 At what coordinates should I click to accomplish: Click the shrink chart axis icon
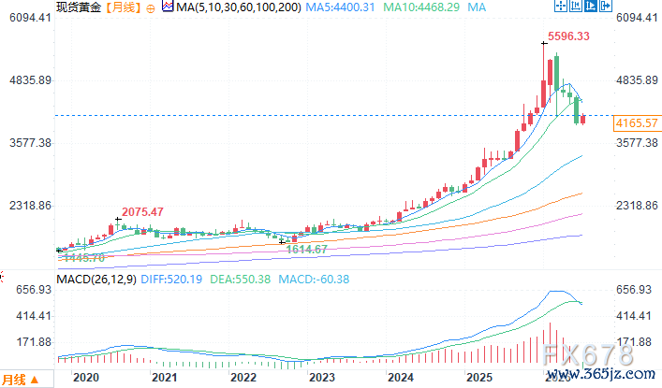tap(576, 6)
